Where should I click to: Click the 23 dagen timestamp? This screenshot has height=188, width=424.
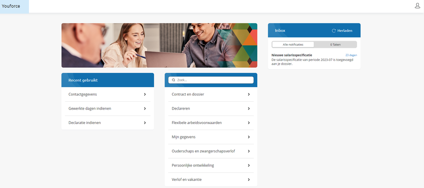click(x=351, y=55)
